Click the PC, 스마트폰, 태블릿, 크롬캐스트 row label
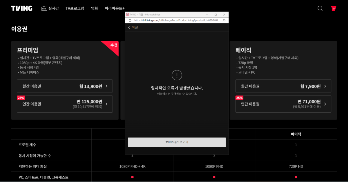The image size is (348, 182). (43, 177)
